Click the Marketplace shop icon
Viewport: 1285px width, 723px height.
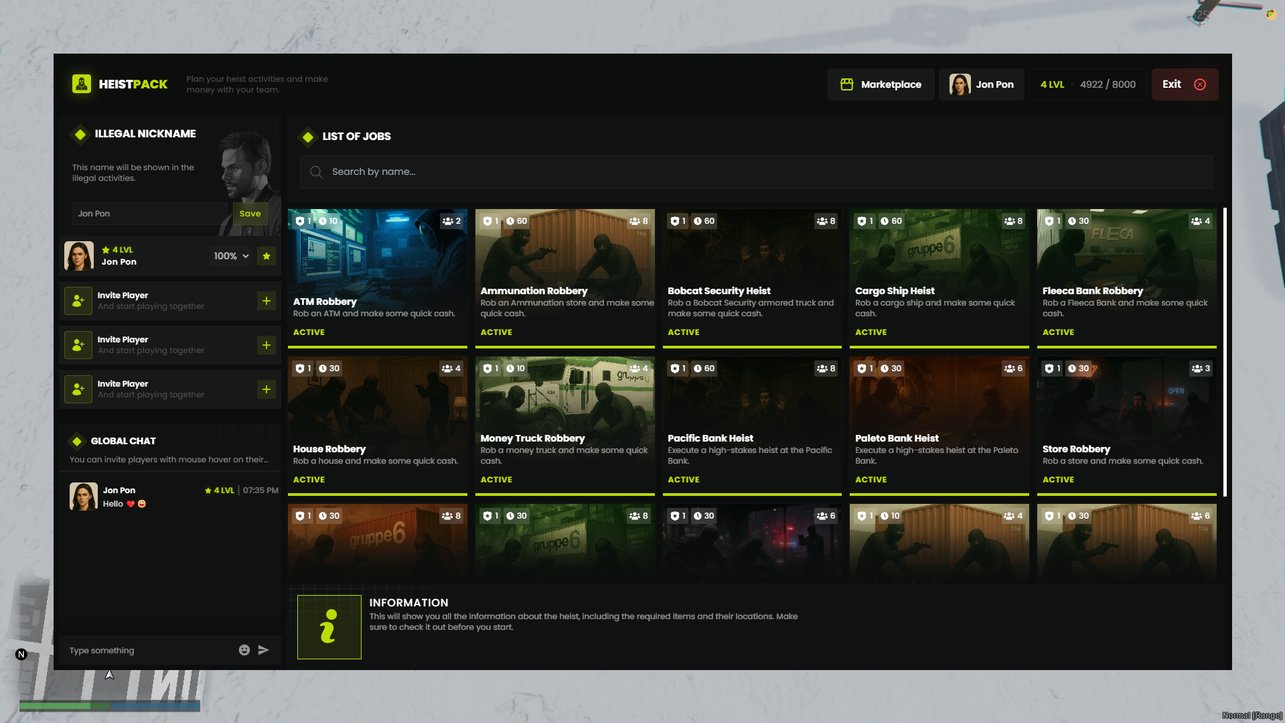[847, 84]
